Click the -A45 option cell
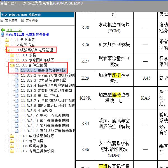 click(x=145, y=78)
